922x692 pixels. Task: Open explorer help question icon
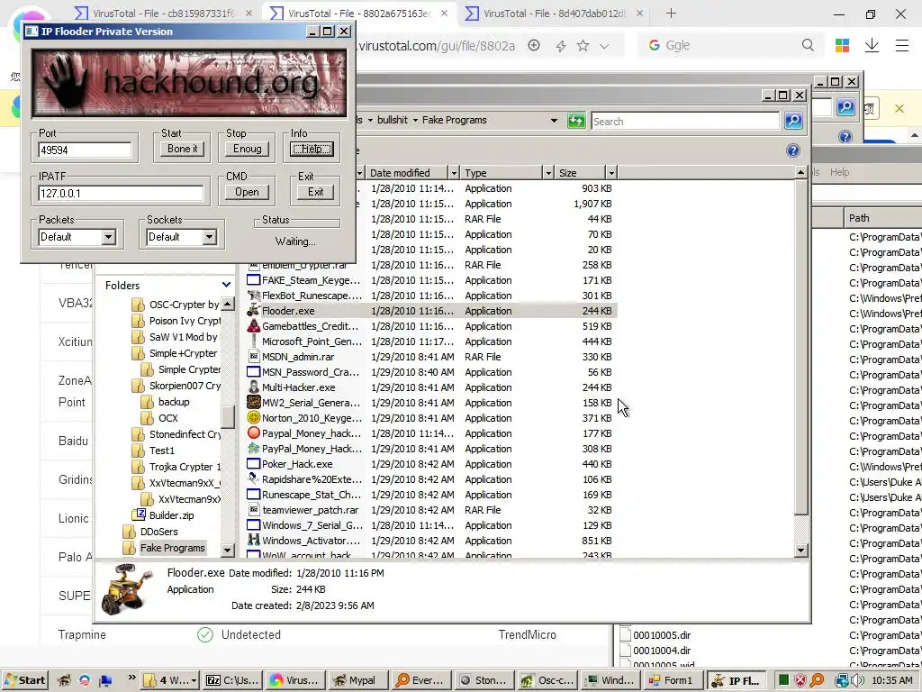792,150
